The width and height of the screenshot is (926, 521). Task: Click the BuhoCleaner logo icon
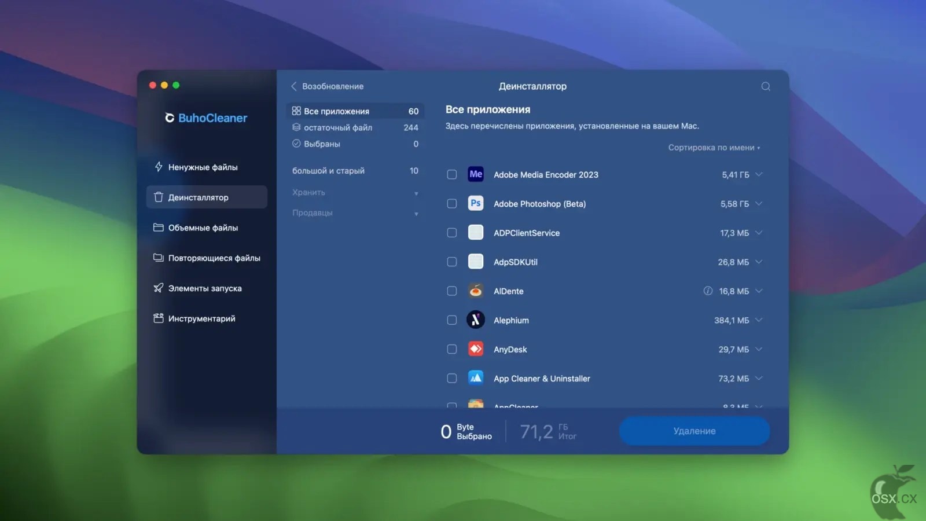coord(170,118)
